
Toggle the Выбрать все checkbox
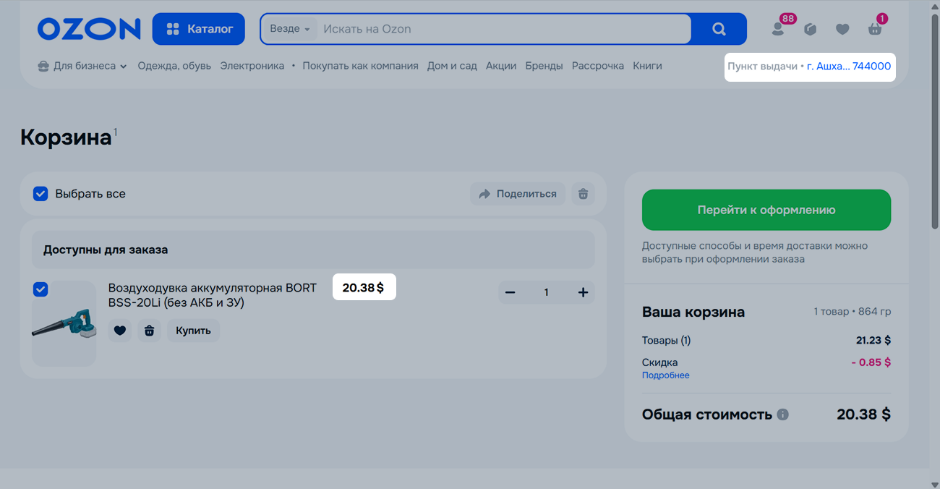point(40,194)
